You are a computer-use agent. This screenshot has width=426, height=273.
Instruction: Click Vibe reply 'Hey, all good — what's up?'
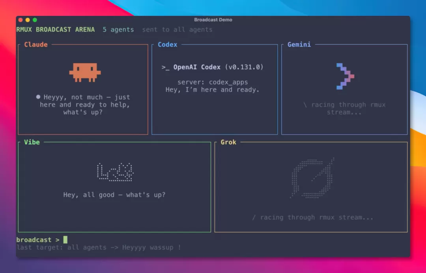[x=114, y=195]
